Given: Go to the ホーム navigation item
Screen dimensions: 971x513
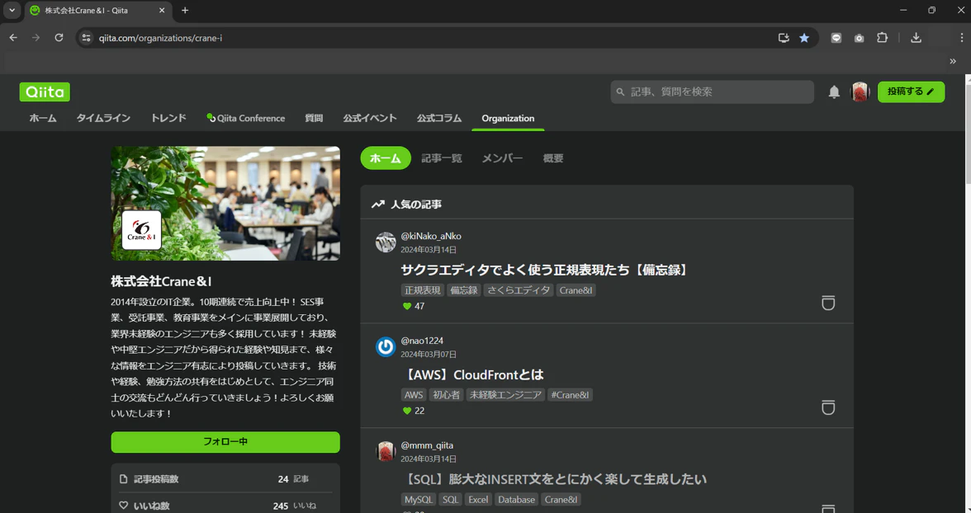Looking at the screenshot, I should coord(43,118).
